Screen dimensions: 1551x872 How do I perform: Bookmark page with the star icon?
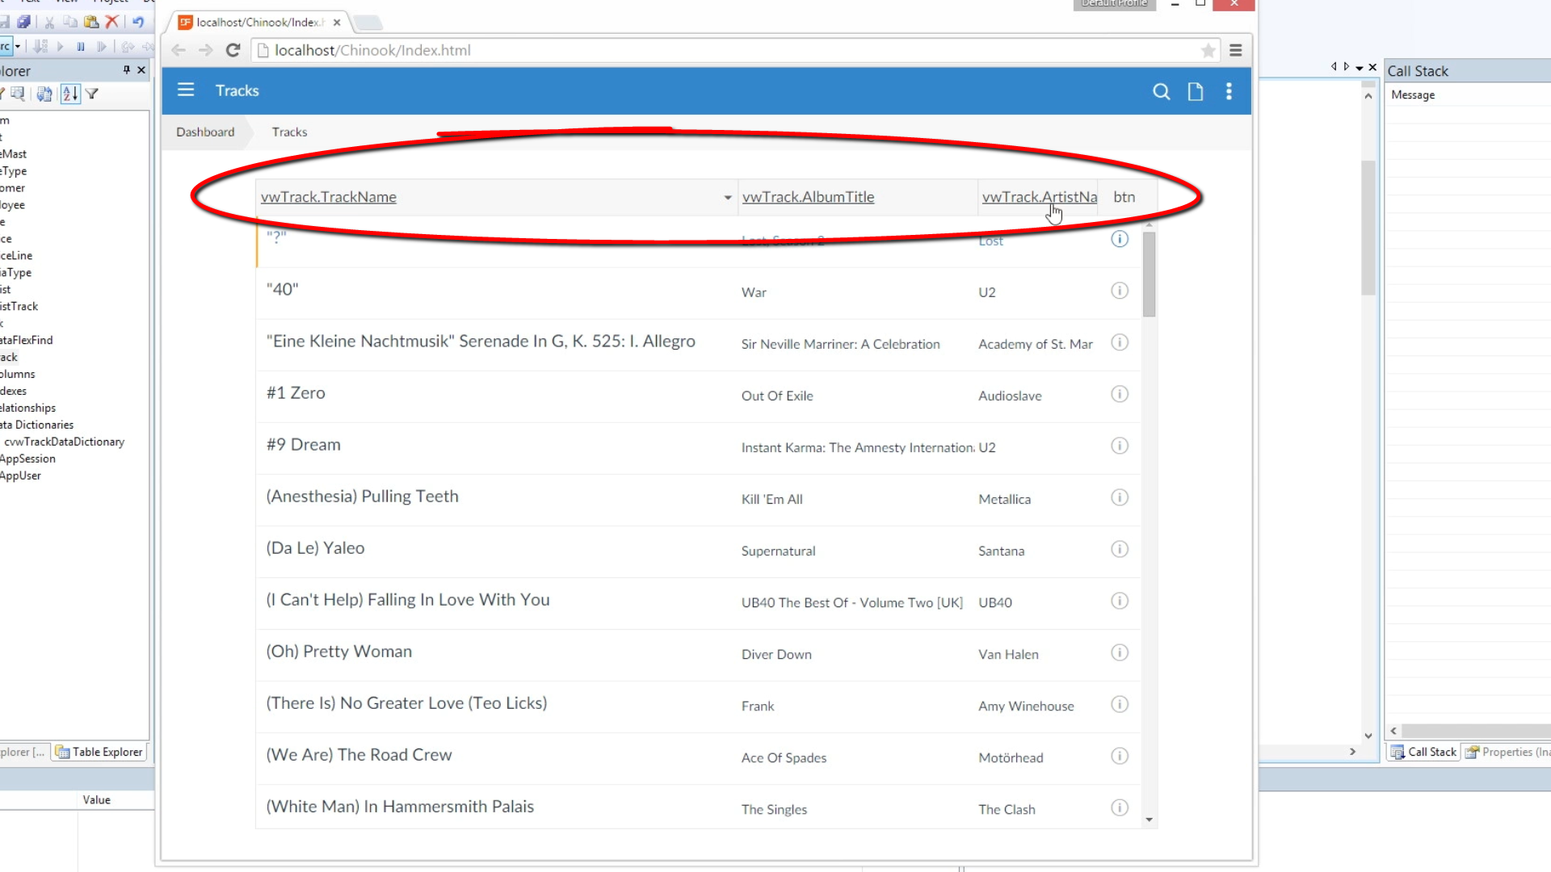(x=1208, y=51)
